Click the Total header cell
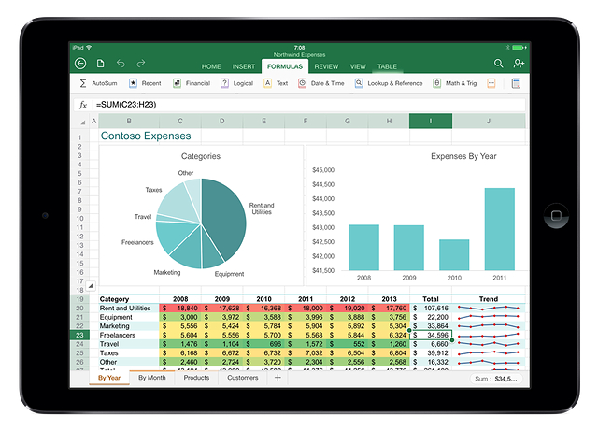Screen dimensions: 598x431 (431, 299)
